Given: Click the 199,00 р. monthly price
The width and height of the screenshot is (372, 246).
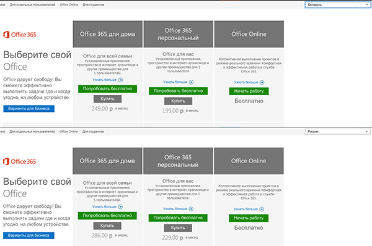Looking at the screenshot, I should pos(180,111).
